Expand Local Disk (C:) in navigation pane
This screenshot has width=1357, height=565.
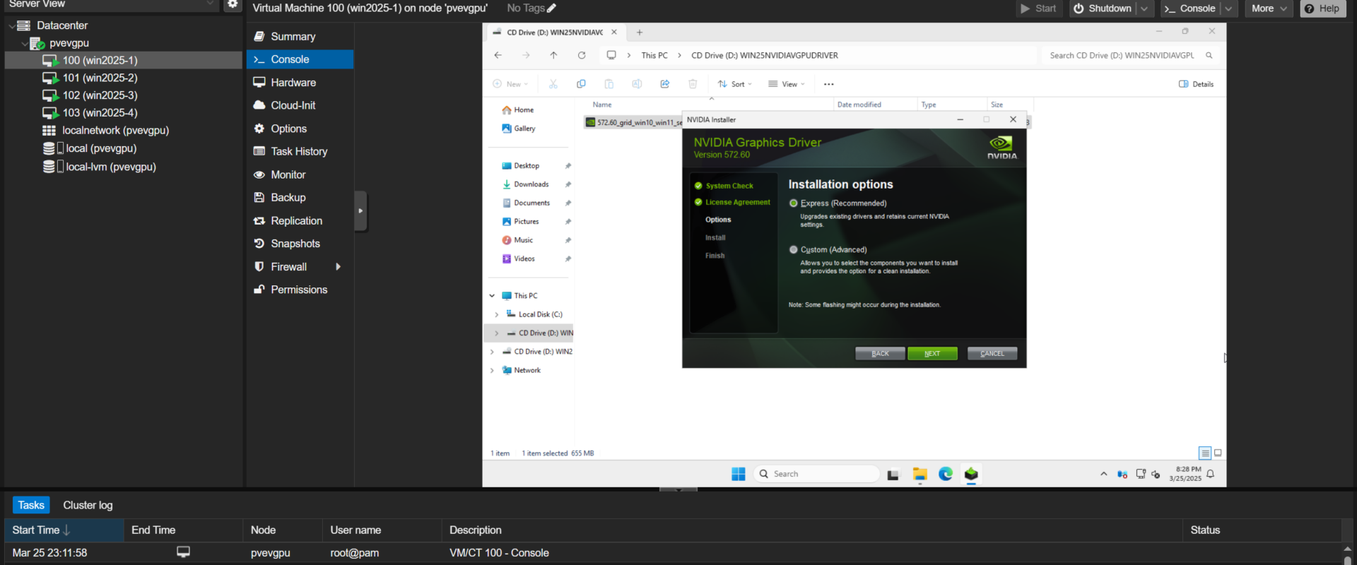click(496, 314)
